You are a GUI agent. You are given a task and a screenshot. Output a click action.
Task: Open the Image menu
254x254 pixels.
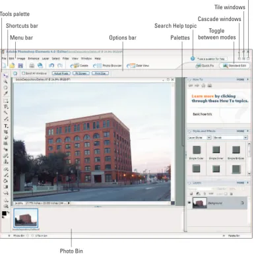[21, 59]
